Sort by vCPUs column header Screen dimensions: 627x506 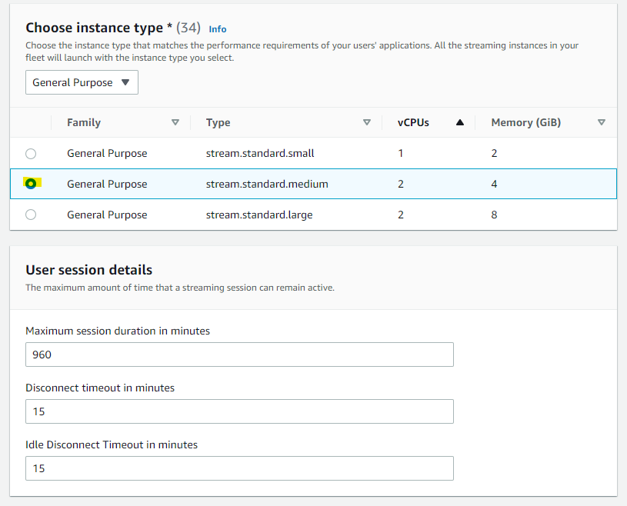pos(413,122)
